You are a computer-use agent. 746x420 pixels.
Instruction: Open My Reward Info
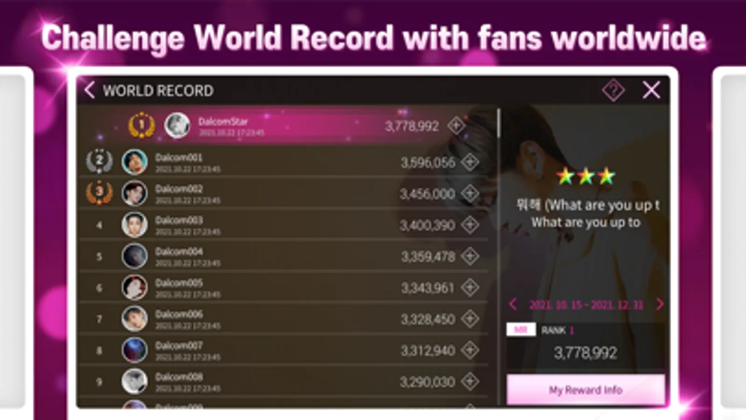click(x=586, y=390)
